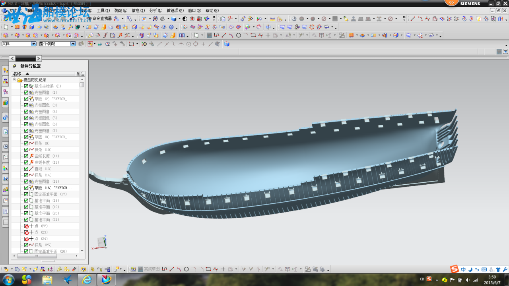Click the blue shaded cube view icon
This screenshot has height=286, width=509.
tap(174, 19)
